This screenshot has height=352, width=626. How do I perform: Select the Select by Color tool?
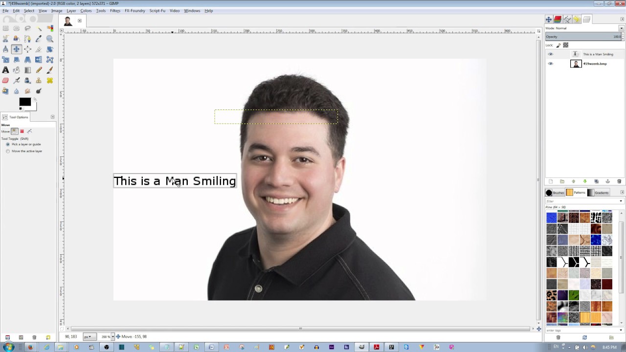[50, 28]
